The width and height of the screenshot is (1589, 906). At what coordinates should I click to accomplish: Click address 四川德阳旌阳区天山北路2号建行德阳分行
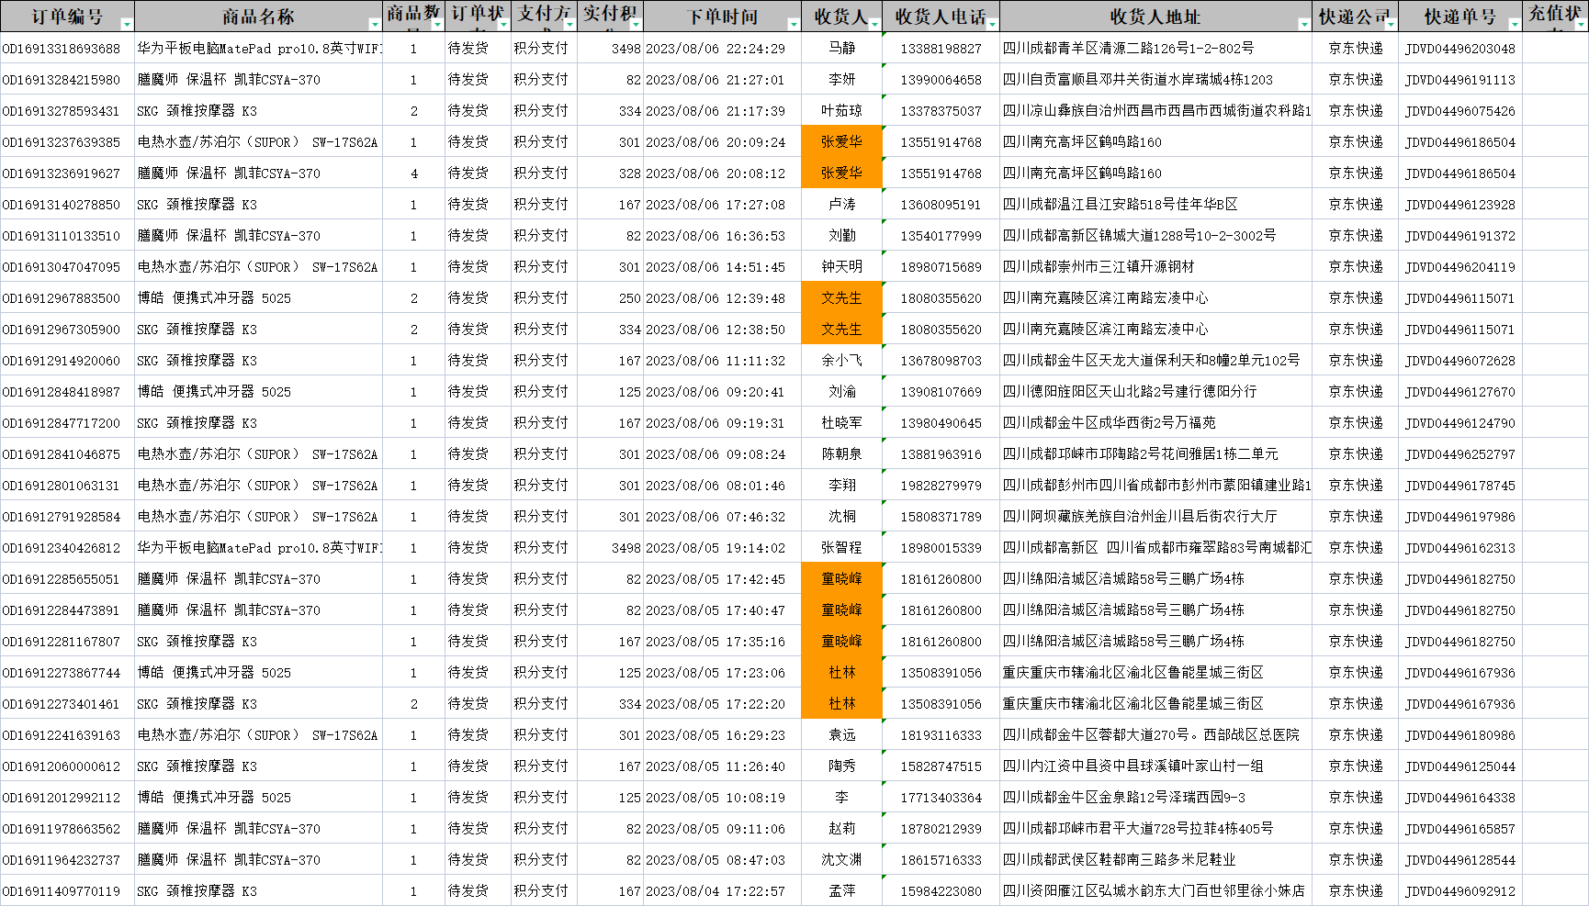1130,392
